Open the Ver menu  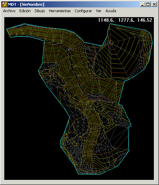[x=99, y=11]
